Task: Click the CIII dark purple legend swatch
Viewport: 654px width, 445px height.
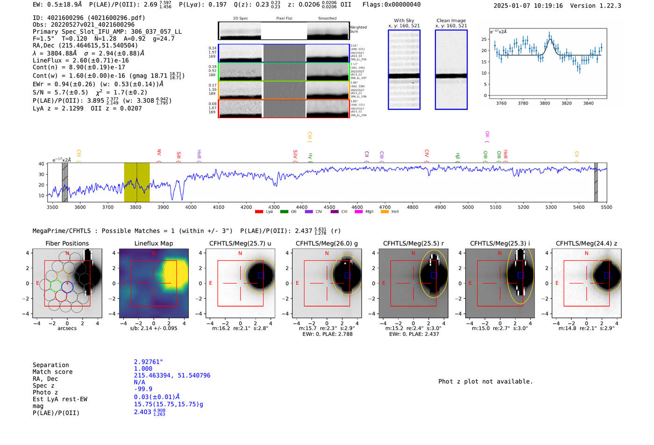Action: [x=334, y=212]
